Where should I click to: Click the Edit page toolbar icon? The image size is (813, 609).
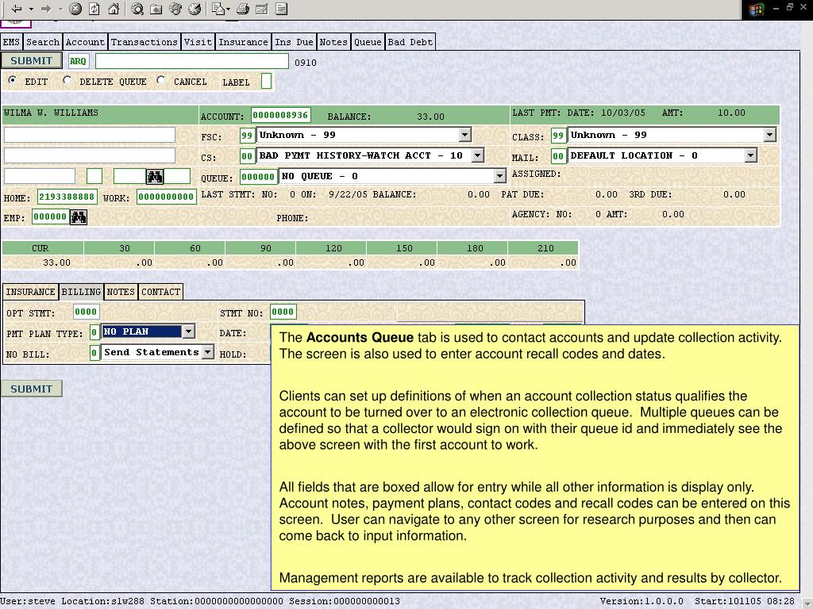coord(262,9)
